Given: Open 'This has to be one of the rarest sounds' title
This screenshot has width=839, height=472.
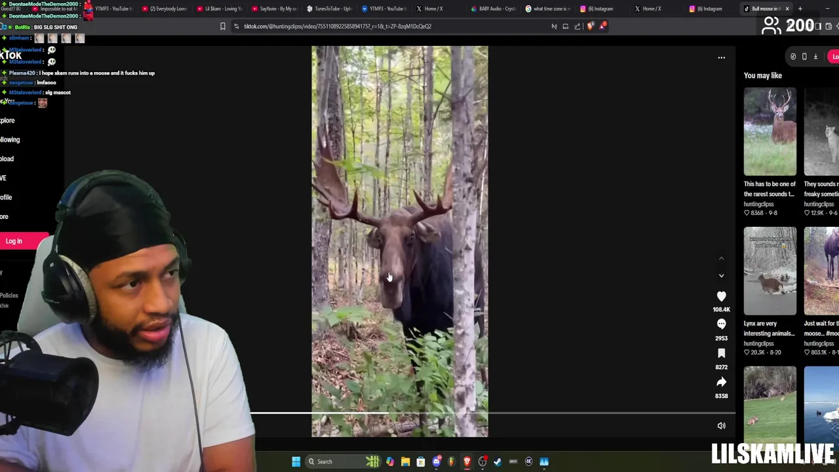Looking at the screenshot, I should coord(770,189).
